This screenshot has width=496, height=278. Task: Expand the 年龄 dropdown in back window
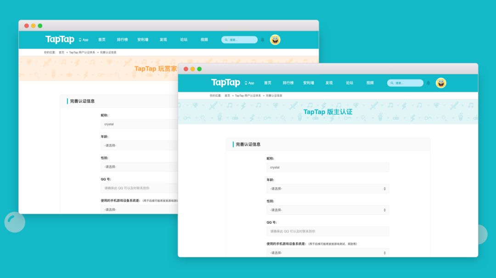[140, 145]
